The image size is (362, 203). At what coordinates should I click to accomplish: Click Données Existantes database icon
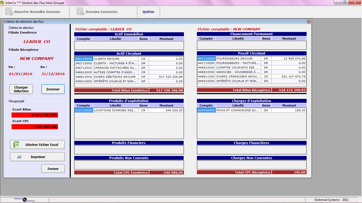(x=80, y=12)
